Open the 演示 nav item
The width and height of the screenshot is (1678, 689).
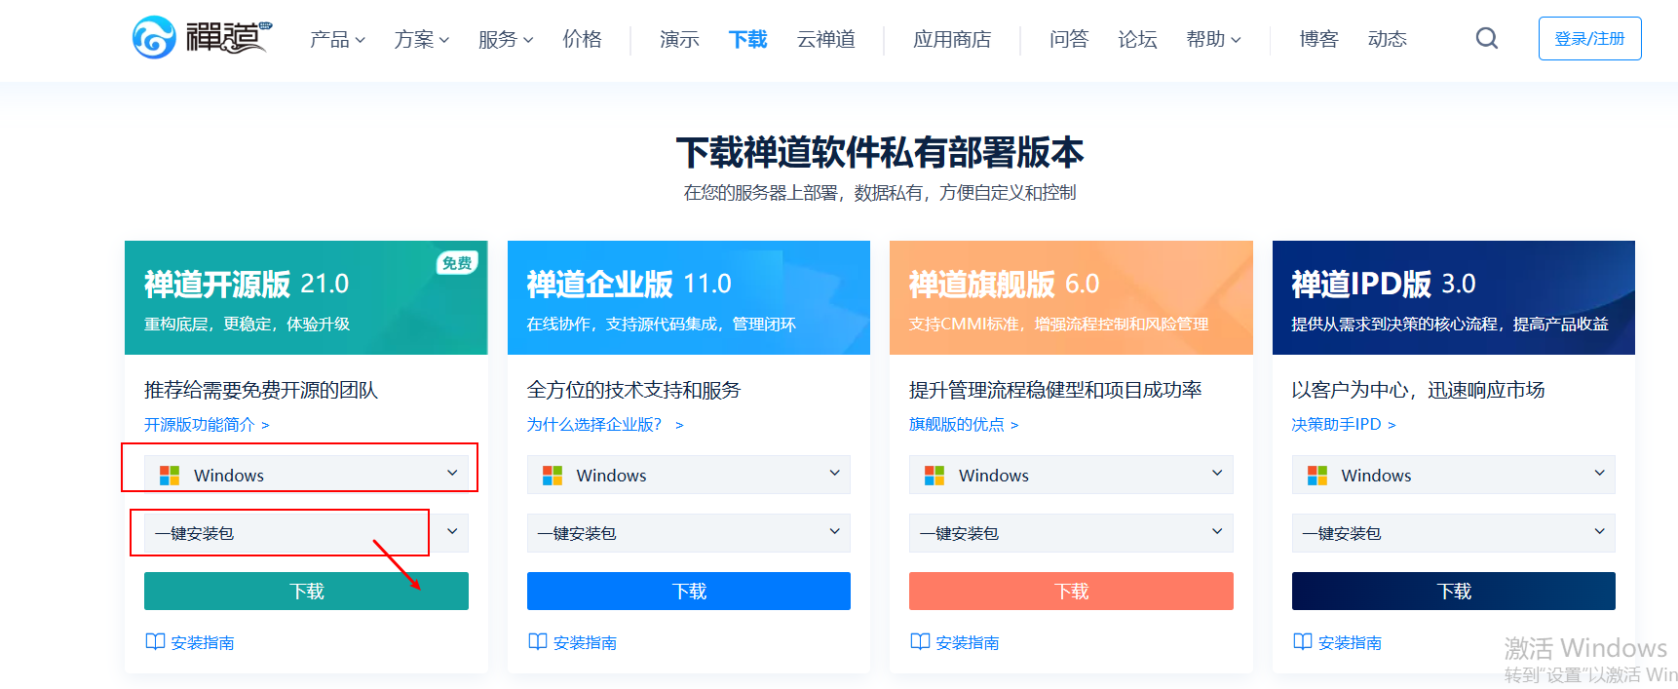(679, 39)
